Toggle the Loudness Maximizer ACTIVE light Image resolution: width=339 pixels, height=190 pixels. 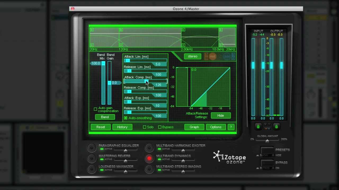(x=101, y=170)
